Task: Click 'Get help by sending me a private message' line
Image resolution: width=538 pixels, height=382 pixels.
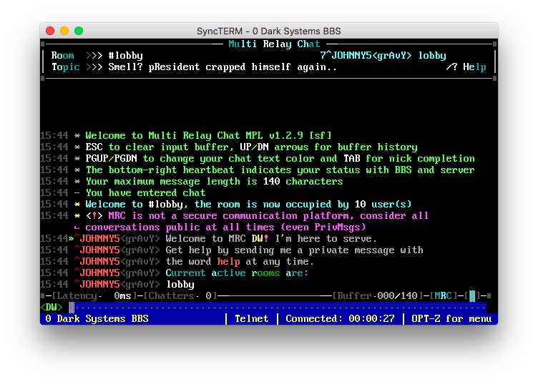Action: pos(294,250)
